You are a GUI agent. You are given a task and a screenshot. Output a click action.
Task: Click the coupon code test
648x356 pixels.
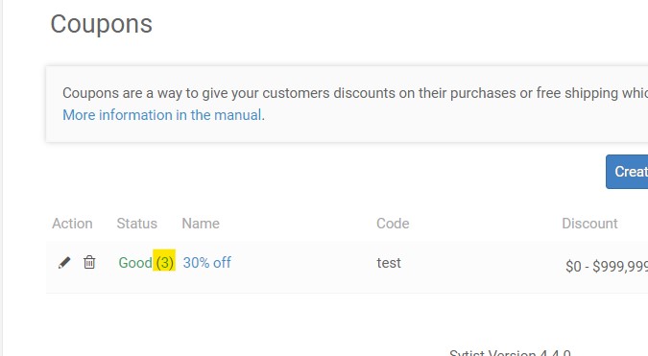(389, 263)
